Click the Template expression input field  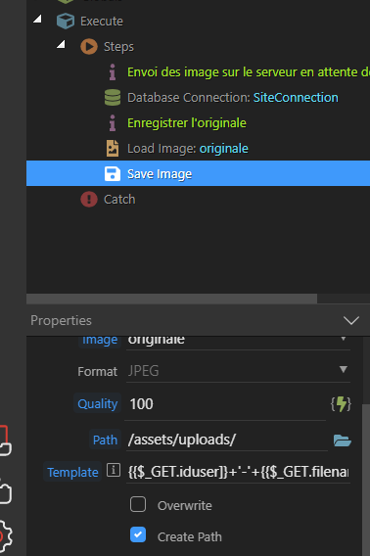(238, 472)
